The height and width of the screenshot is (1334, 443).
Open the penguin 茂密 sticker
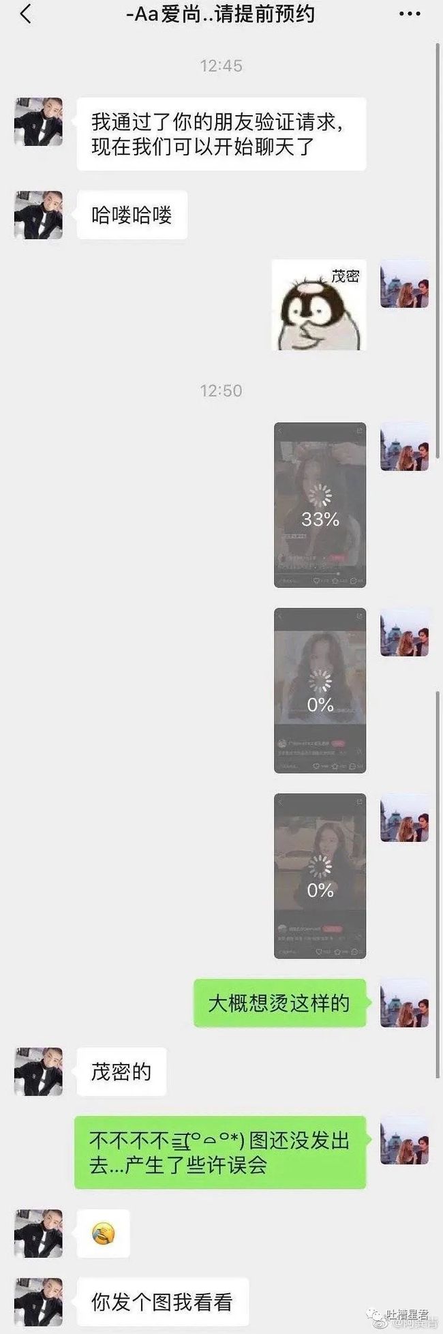point(319,305)
